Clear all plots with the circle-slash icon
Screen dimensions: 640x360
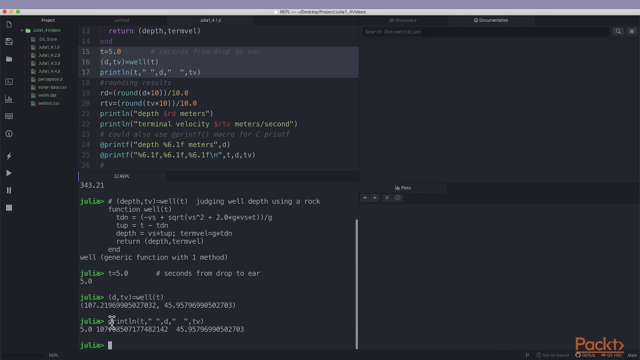coord(398,197)
